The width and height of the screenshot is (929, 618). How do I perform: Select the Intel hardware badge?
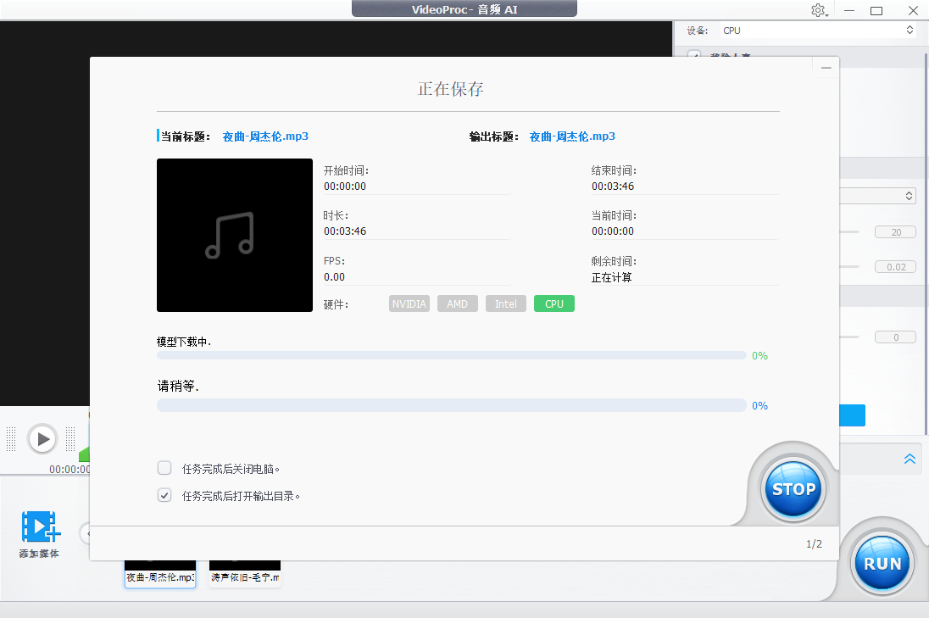coord(505,303)
